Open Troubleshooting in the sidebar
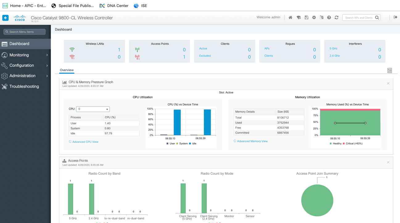 (x=24, y=86)
